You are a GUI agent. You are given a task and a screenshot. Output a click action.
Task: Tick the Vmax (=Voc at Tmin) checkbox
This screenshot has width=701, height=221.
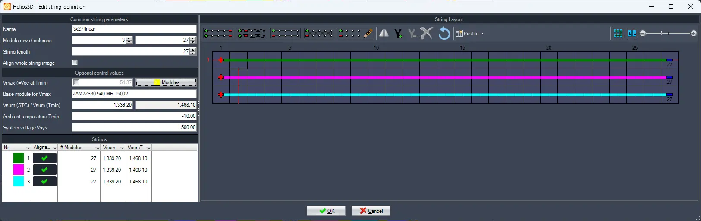click(x=76, y=82)
